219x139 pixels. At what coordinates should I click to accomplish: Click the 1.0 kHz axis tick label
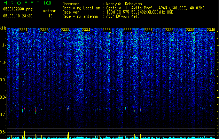(x=3, y=63)
